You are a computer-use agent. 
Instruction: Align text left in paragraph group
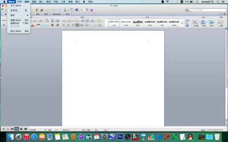(64, 25)
